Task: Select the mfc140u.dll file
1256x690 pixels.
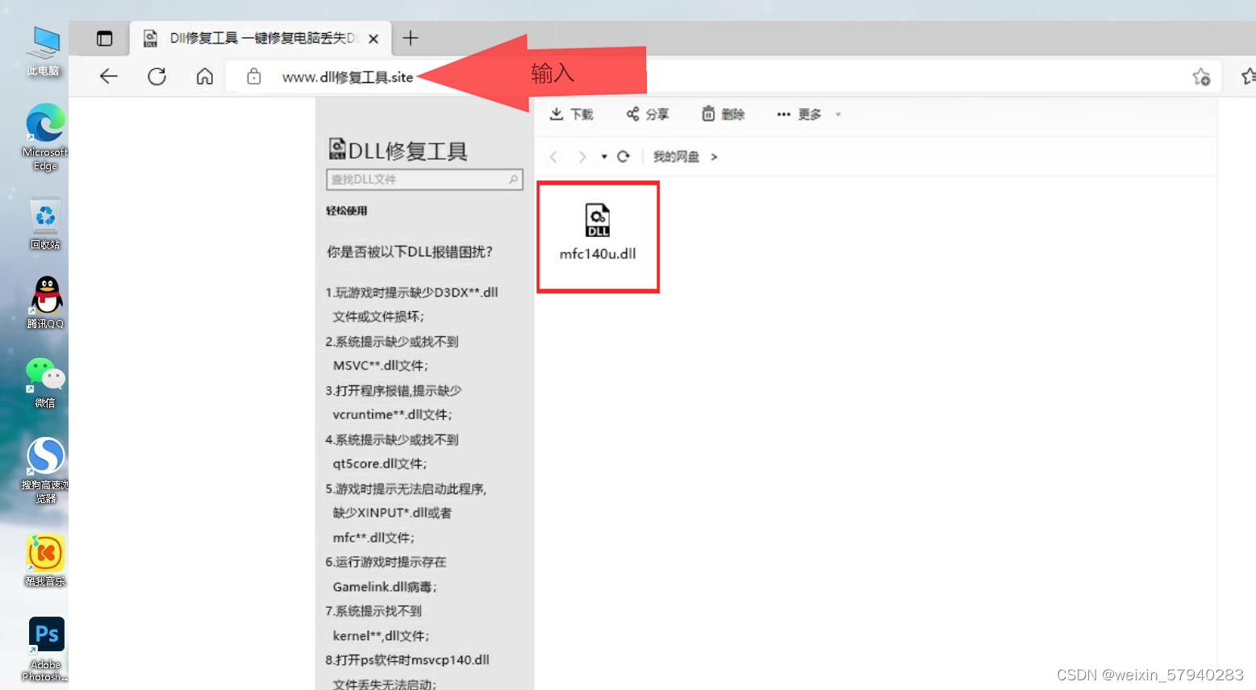Action: point(598,234)
